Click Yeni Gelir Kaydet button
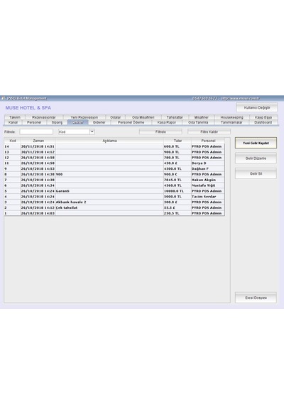 [x=256, y=143]
